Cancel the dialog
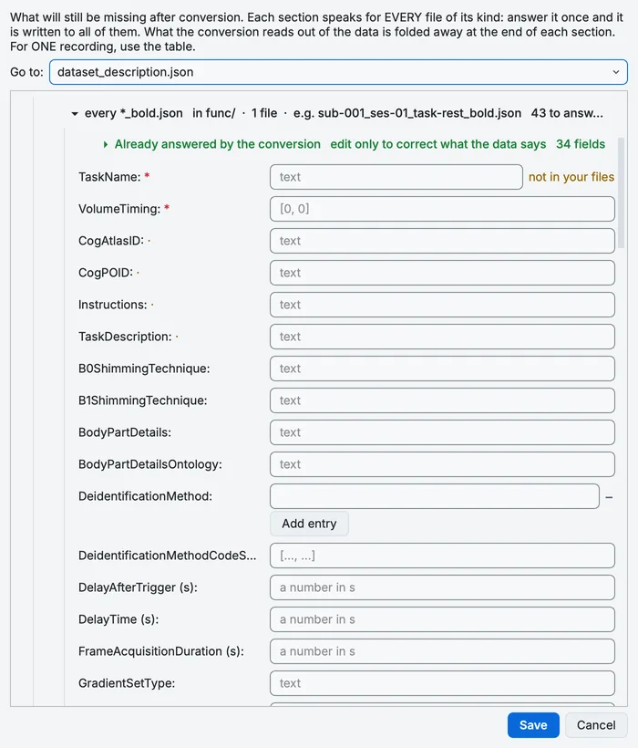The width and height of the screenshot is (638, 748). coord(596,725)
